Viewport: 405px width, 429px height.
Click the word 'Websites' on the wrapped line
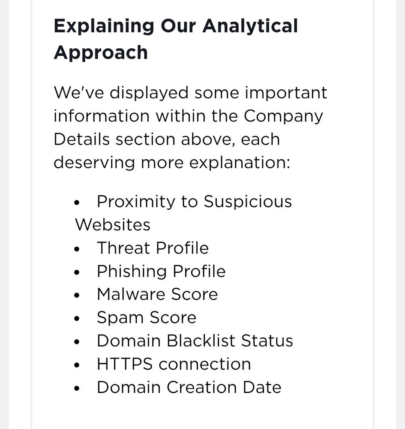point(113,225)
